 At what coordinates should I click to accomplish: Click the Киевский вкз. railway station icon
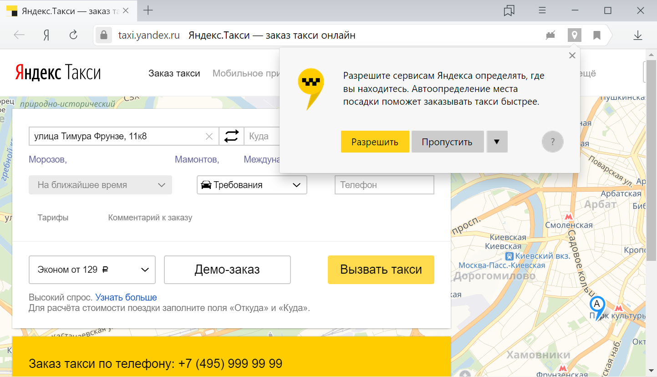pos(509,256)
